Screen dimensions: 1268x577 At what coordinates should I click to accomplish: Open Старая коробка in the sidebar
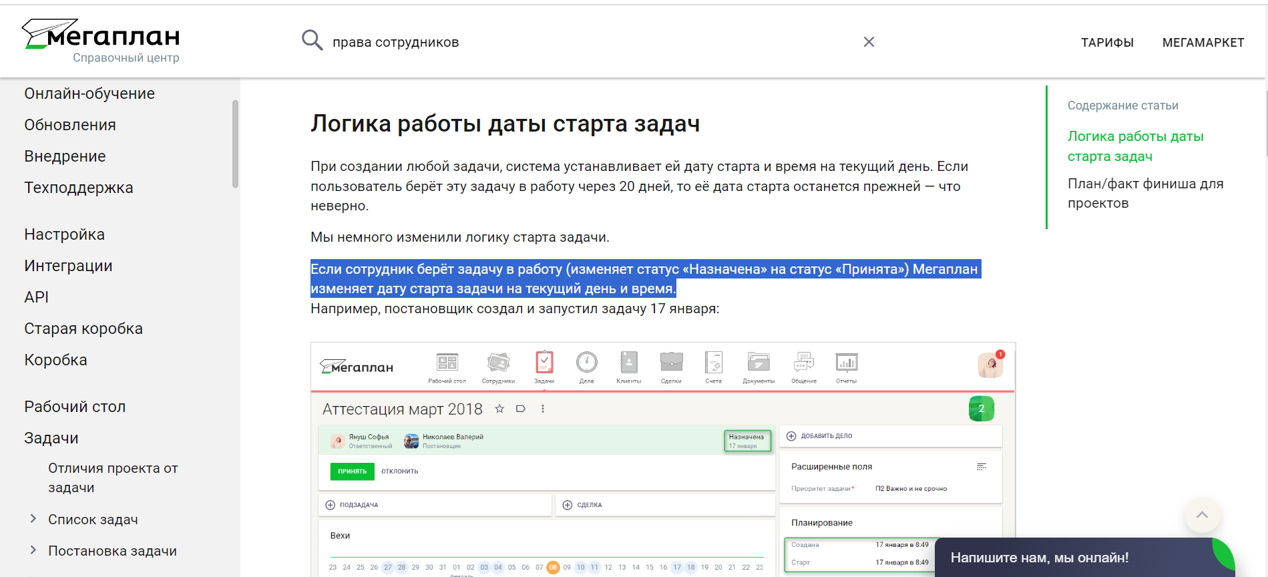[83, 329]
